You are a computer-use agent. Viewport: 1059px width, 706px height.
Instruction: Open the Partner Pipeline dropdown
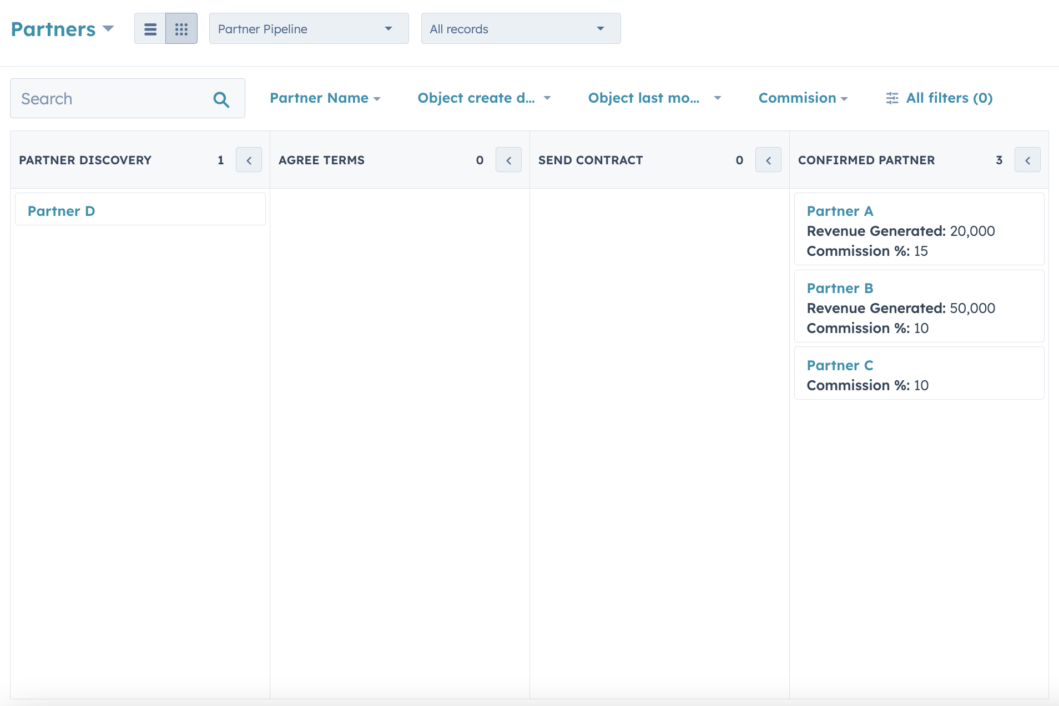(x=309, y=29)
